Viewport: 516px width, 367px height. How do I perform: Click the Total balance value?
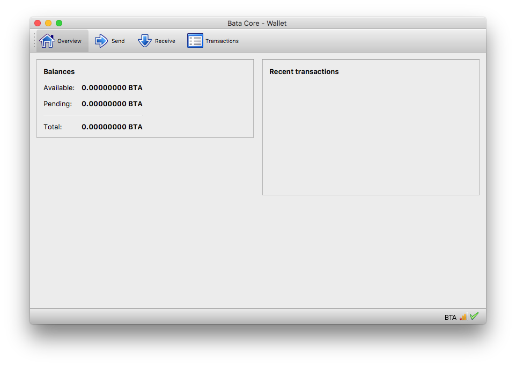point(112,127)
